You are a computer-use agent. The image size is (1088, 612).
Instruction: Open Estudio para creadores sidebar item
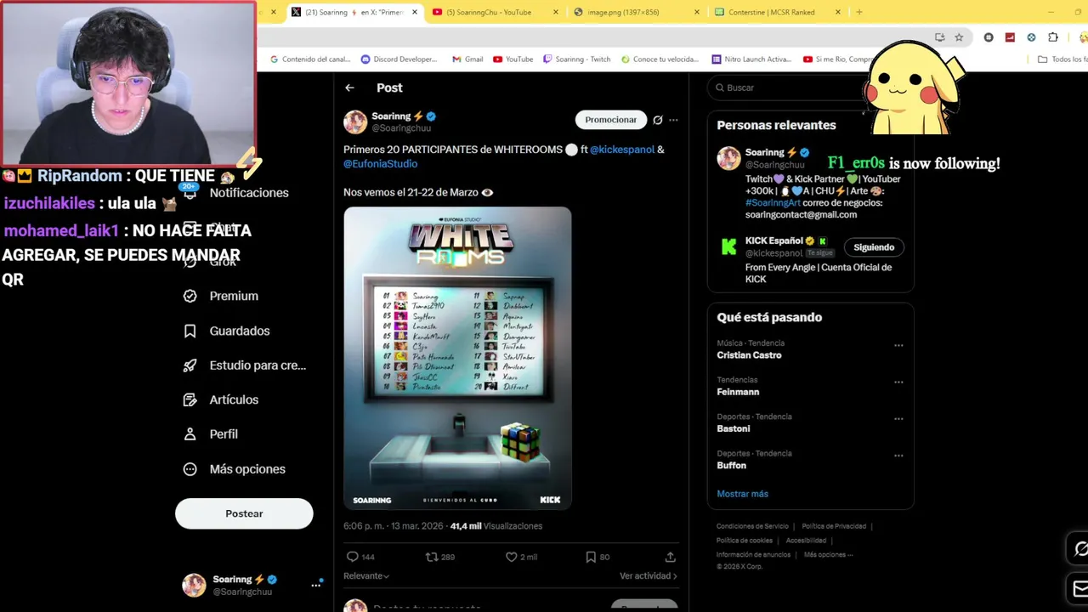coord(246,365)
